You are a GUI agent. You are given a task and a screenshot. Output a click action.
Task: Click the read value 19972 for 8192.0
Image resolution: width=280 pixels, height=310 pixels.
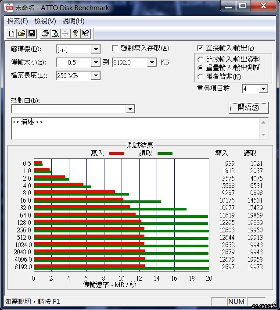tap(255, 267)
